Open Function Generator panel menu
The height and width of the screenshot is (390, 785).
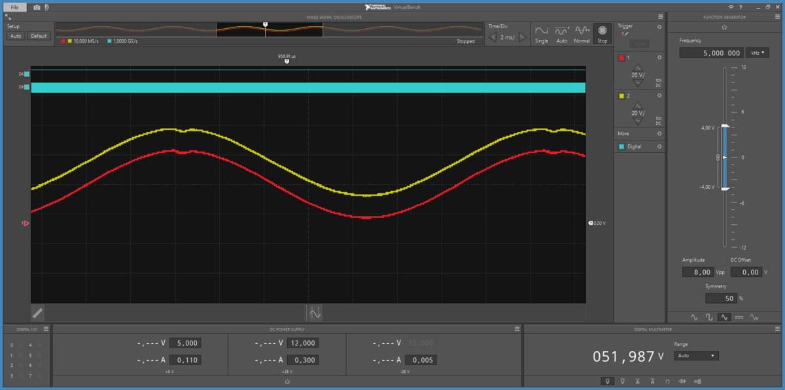point(776,17)
